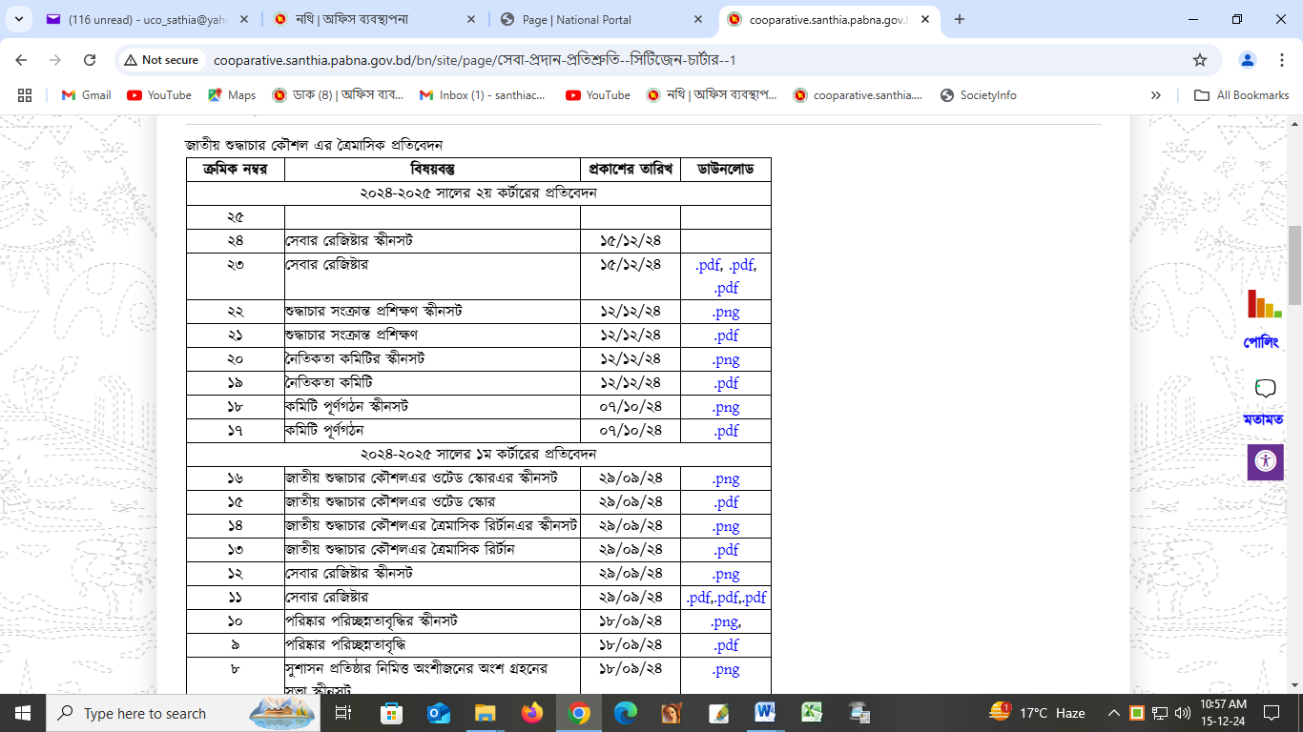Image resolution: width=1303 pixels, height=732 pixels.
Task: Click the page vertical scrollbar thumb
Action: coord(1294,265)
